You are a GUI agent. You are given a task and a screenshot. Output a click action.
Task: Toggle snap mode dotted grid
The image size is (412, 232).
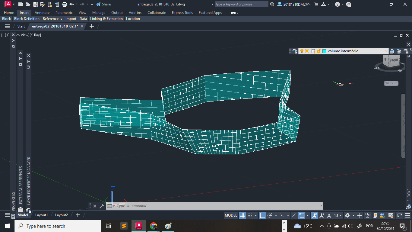pyautogui.click(x=250, y=215)
